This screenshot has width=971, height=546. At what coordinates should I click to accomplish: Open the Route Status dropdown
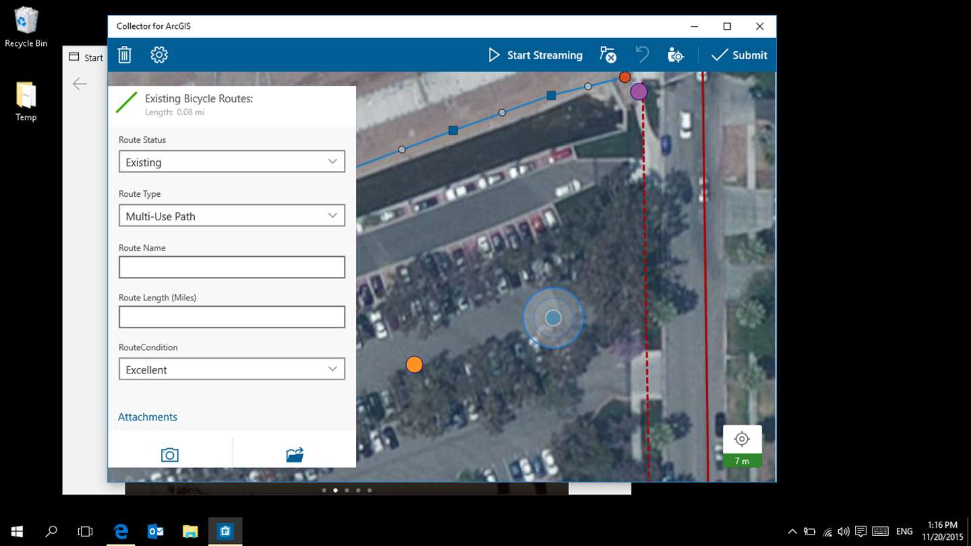pos(232,162)
